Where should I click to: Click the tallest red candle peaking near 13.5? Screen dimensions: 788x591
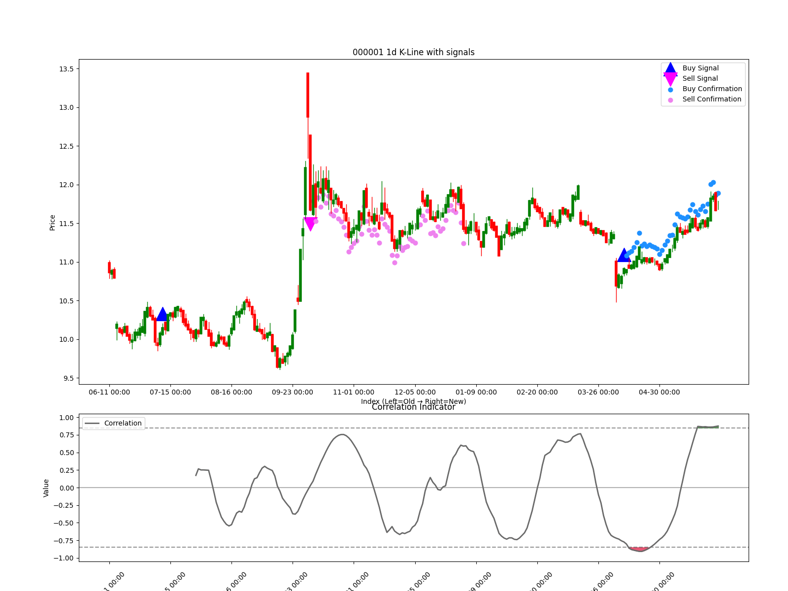[308, 95]
